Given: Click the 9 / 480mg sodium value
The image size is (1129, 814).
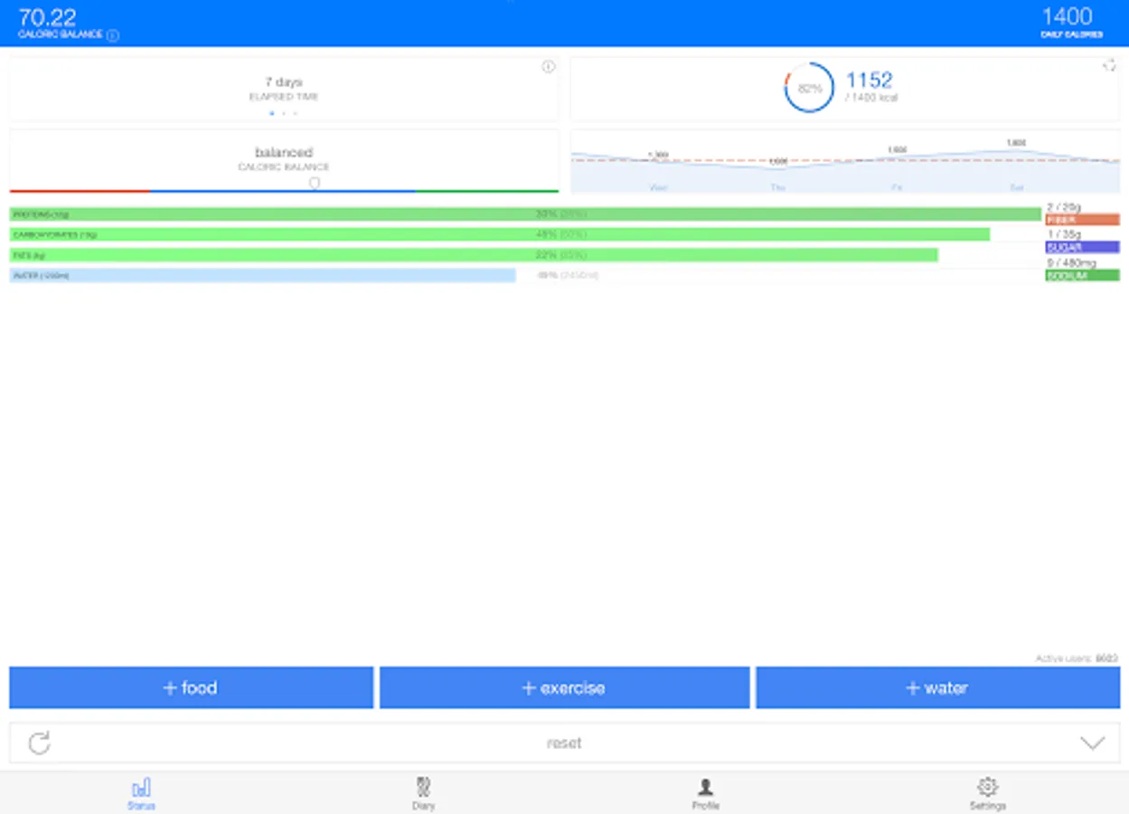Looking at the screenshot, I should [x=1071, y=262].
